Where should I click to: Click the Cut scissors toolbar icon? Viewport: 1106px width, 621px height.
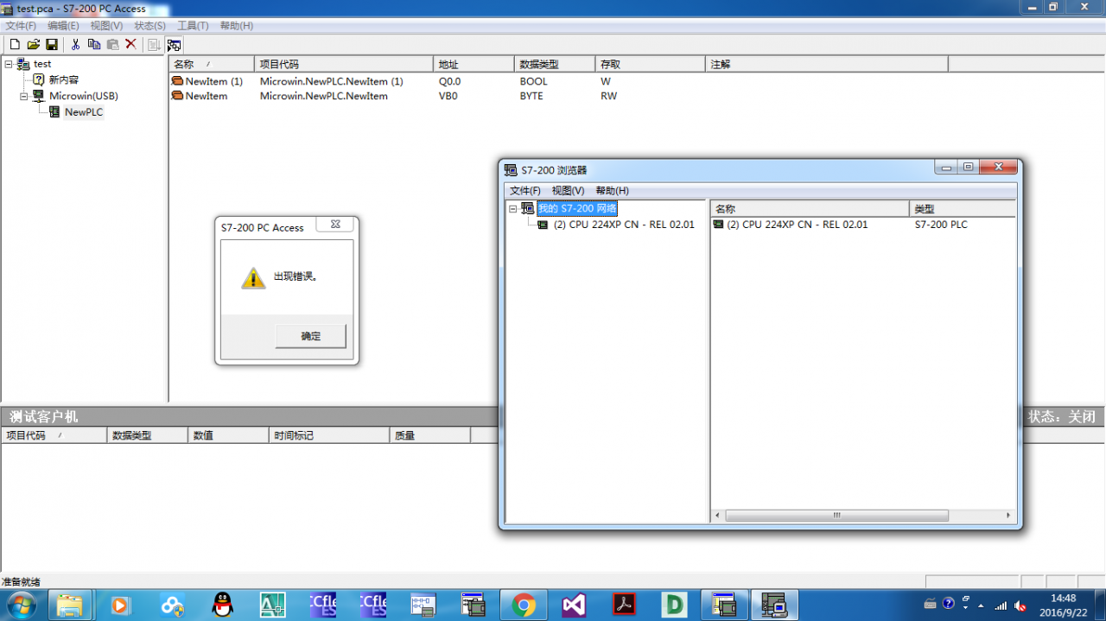[76, 44]
